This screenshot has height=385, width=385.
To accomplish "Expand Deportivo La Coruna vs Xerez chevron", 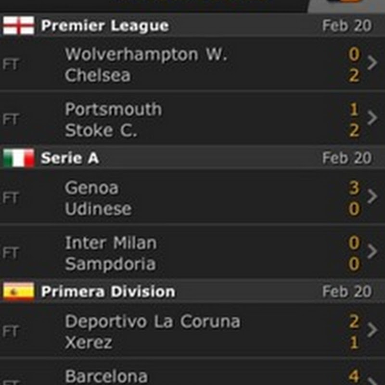I will [x=372, y=331].
